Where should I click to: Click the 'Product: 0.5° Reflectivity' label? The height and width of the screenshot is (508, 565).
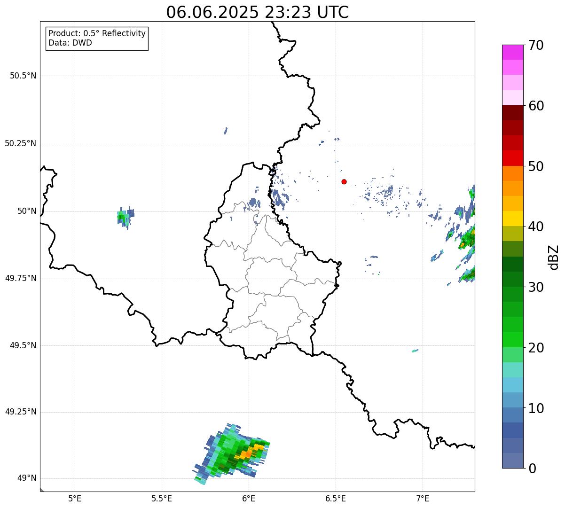click(97, 34)
